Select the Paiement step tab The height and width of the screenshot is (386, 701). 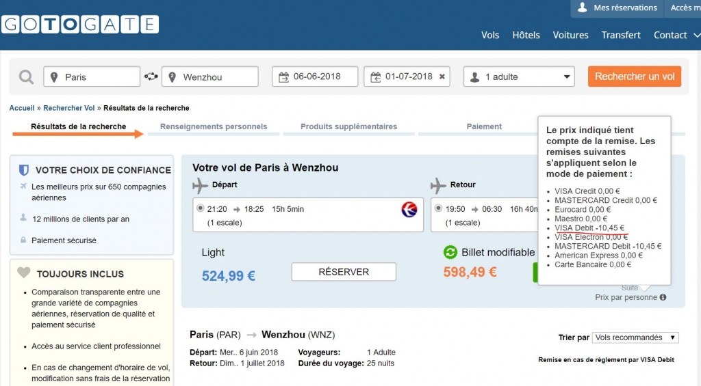point(484,127)
